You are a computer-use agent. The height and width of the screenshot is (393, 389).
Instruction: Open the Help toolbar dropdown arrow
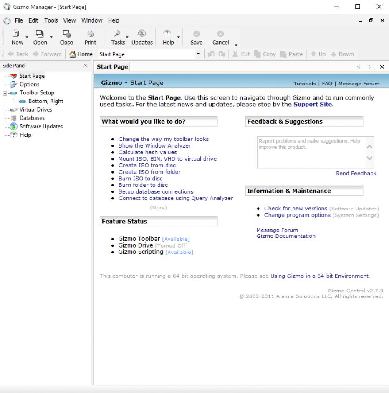(x=178, y=37)
